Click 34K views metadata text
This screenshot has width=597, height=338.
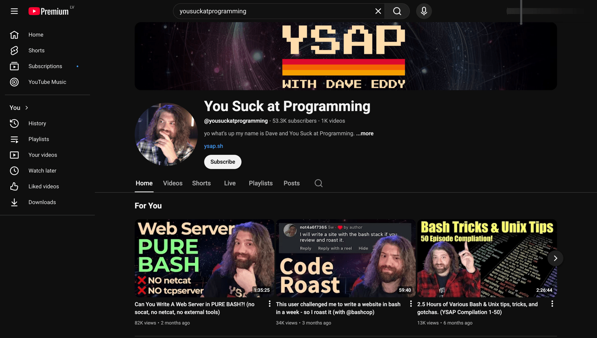(x=287, y=323)
